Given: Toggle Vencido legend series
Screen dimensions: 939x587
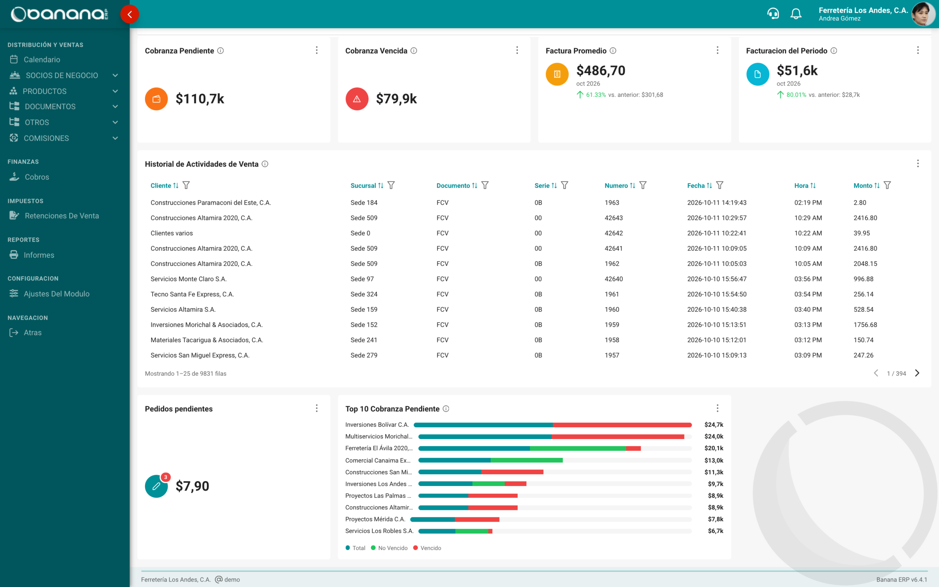Looking at the screenshot, I should 427,548.
